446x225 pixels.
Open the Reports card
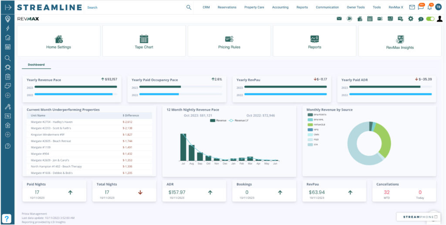point(314,41)
